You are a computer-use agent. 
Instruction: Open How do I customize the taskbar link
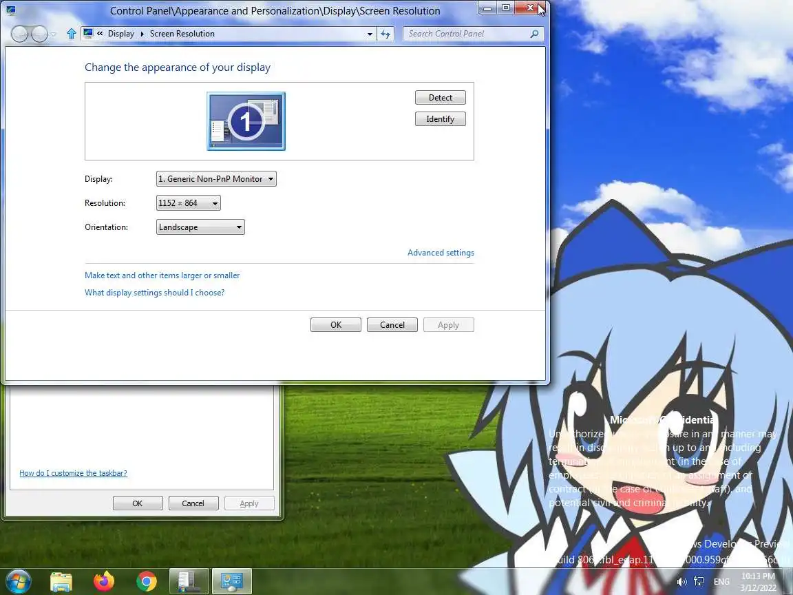pos(74,473)
